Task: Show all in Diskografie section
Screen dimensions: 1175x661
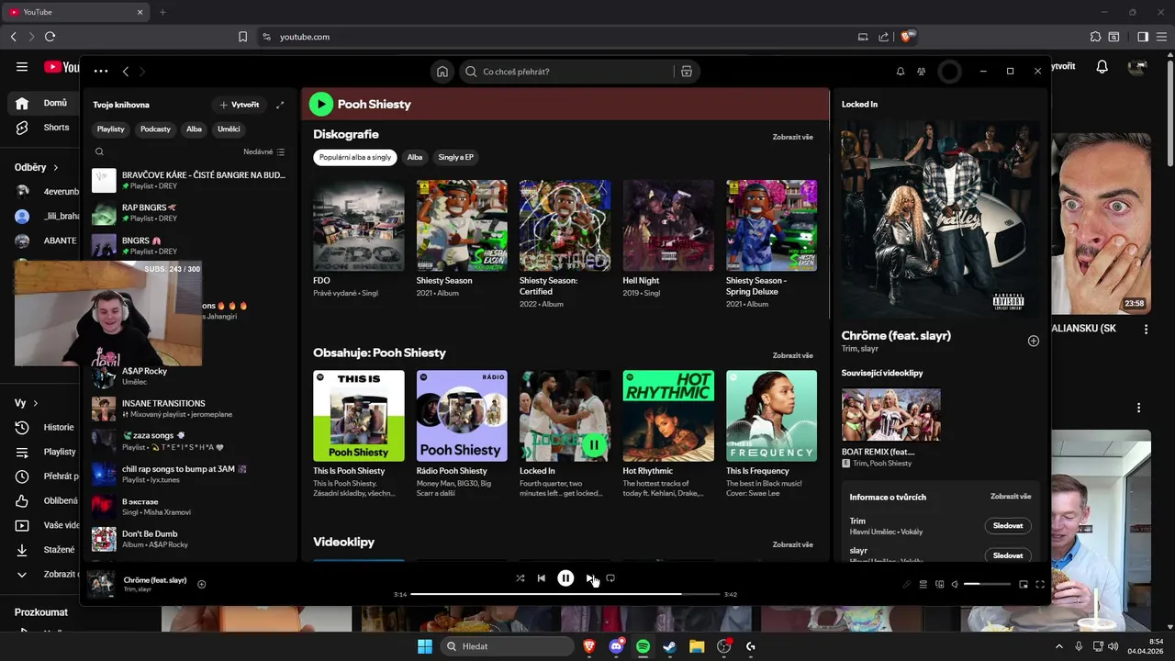Action: pyautogui.click(x=792, y=137)
